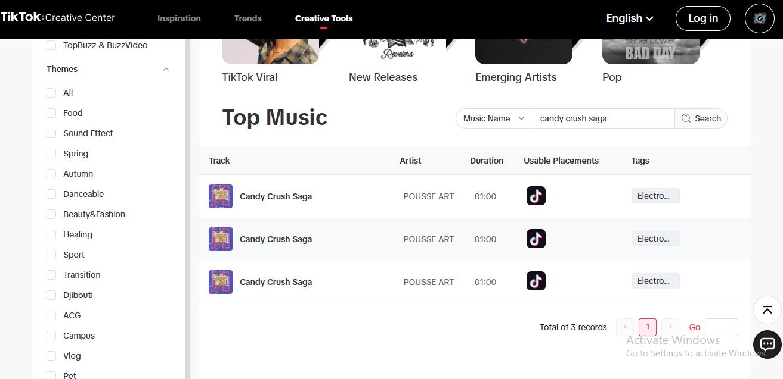Click the TikTok icon in first track row
Image resolution: width=783 pixels, height=379 pixels.
tap(536, 196)
